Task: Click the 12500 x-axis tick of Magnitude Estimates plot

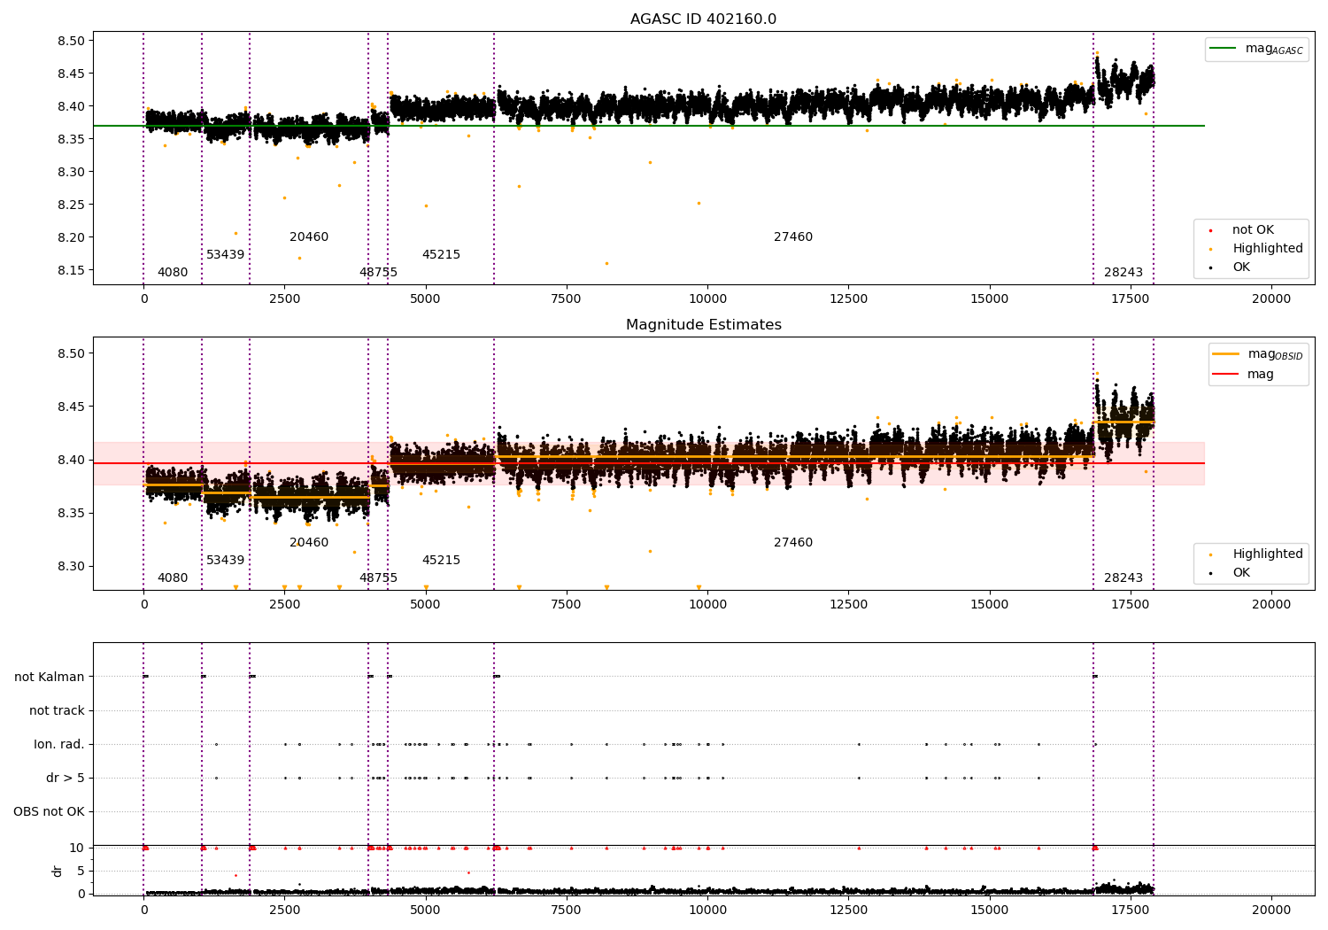Action: [848, 605]
